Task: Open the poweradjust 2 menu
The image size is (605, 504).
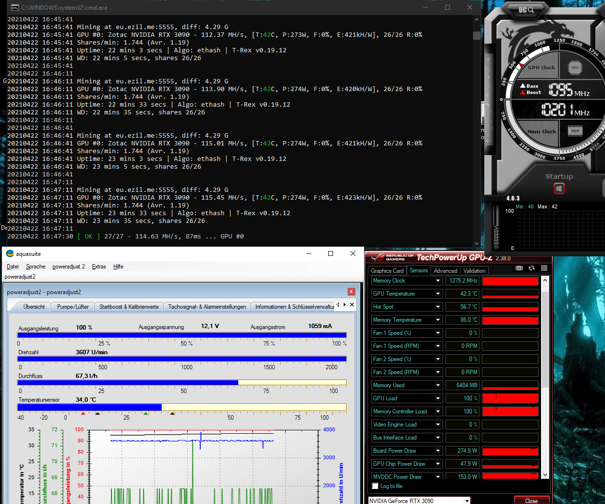Action: (68, 267)
